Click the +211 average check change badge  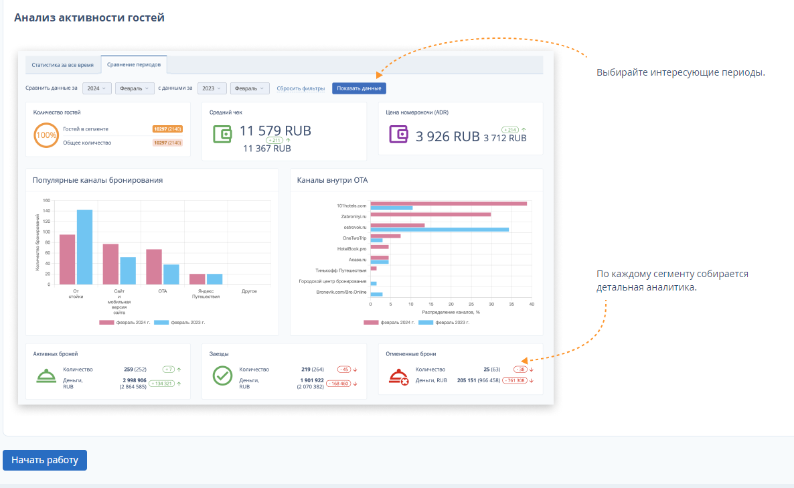(x=274, y=140)
